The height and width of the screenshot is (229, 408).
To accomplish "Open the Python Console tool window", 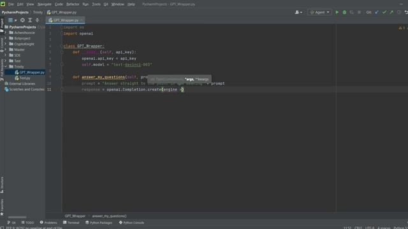I will (131, 223).
